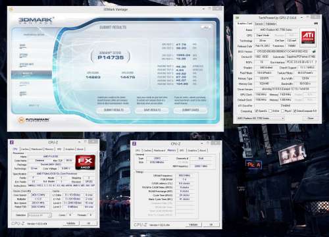This screenshot has height=237, width=329.
Task: Select the About tab in the CPU-Z Memory window
Action: click(x=203, y=151)
